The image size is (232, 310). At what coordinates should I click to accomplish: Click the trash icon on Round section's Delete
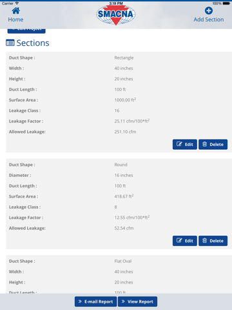(x=204, y=241)
